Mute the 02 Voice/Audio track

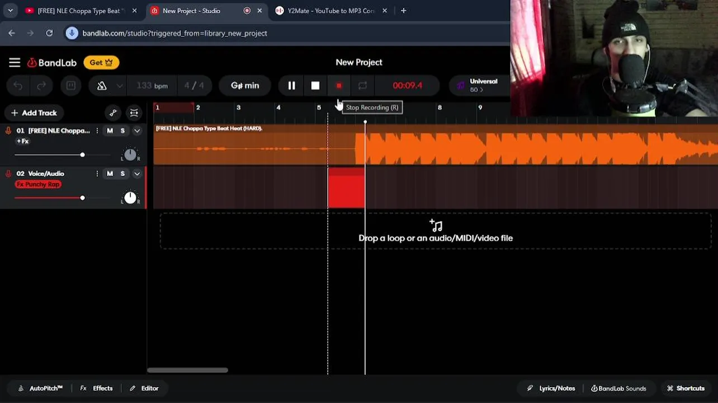[x=110, y=174]
